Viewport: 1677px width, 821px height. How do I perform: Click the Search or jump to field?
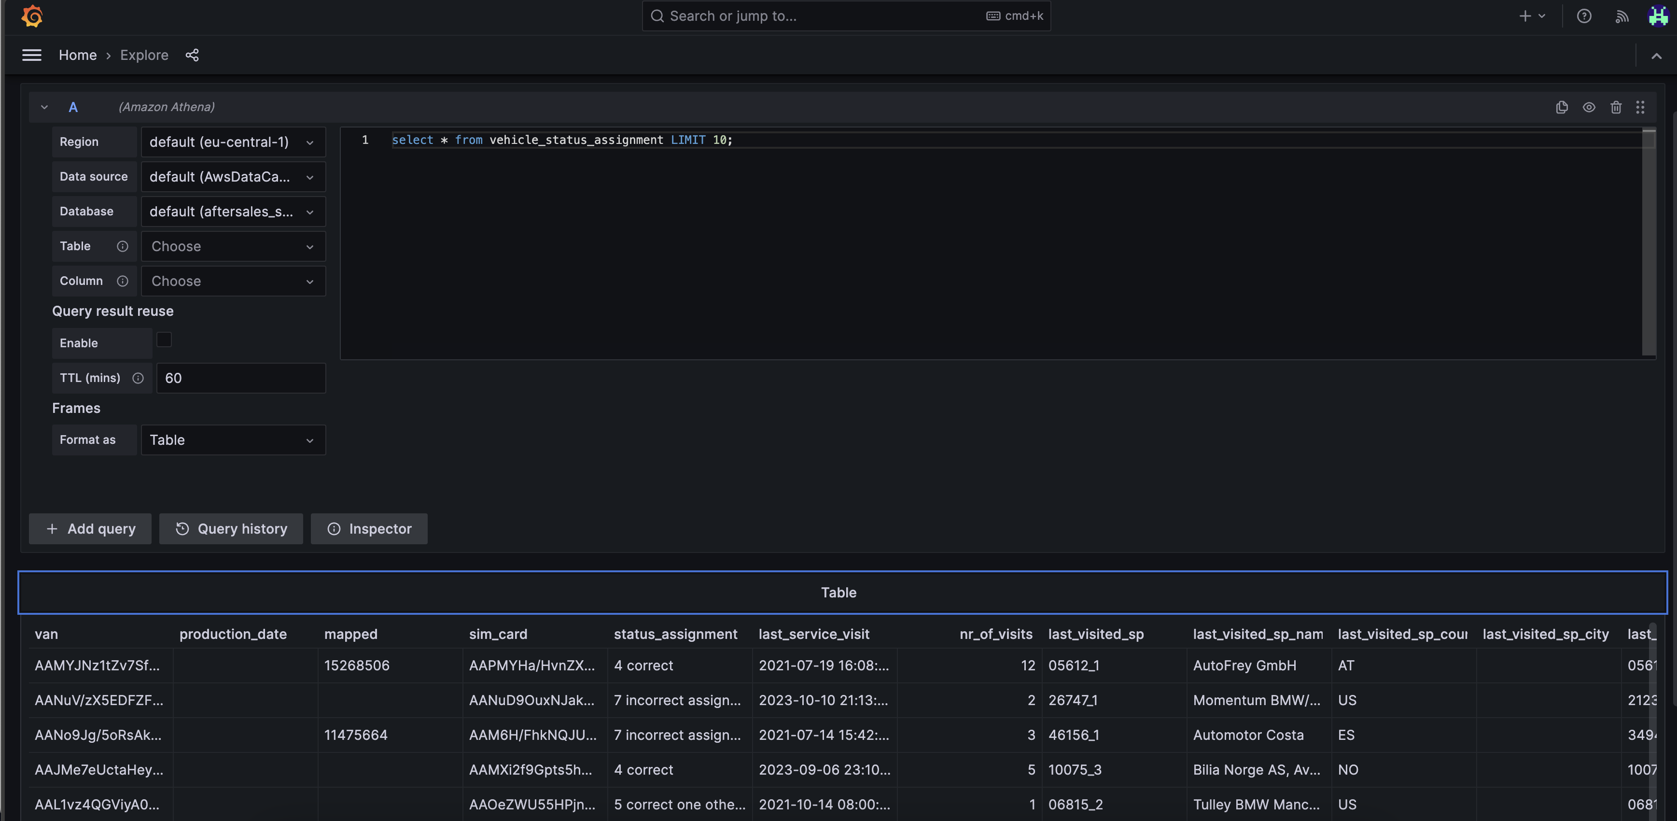(846, 16)
